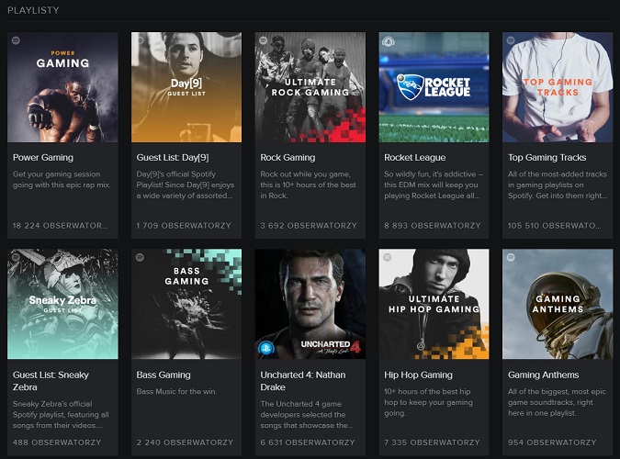Open the 'Rocket League' title link
Viewport: 620px width, 459px height.
pyautogui.click(x=415, y=157)
